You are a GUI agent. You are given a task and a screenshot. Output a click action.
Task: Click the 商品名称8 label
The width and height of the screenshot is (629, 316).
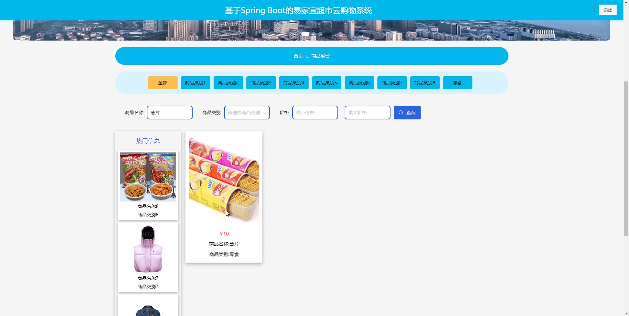pos(148,206)
